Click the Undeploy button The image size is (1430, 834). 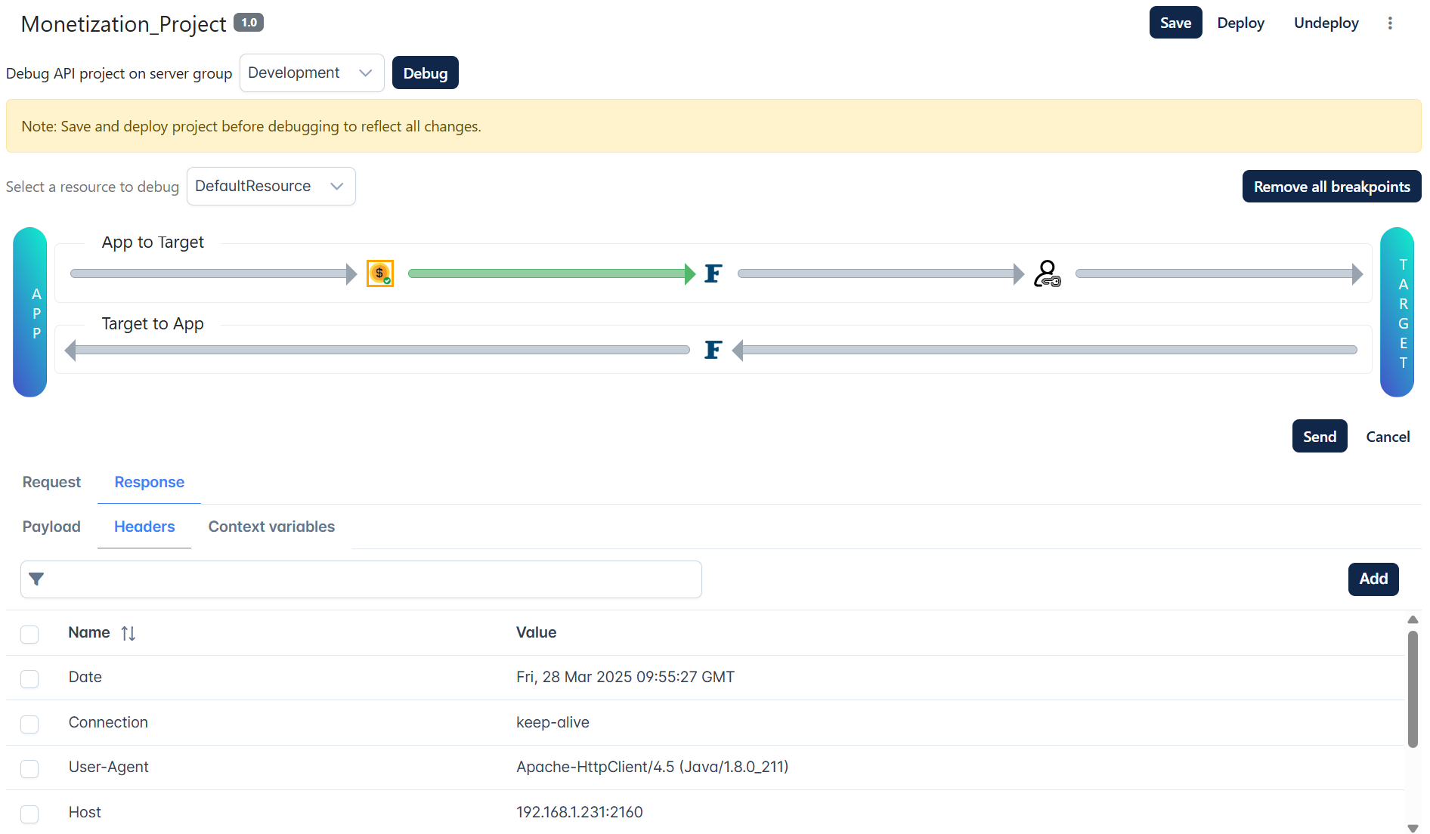pyautogui.click(x=1326, y=23)
